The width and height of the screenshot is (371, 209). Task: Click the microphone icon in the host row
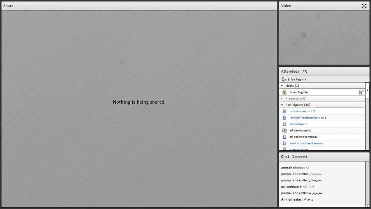click(x=361, y=92)
